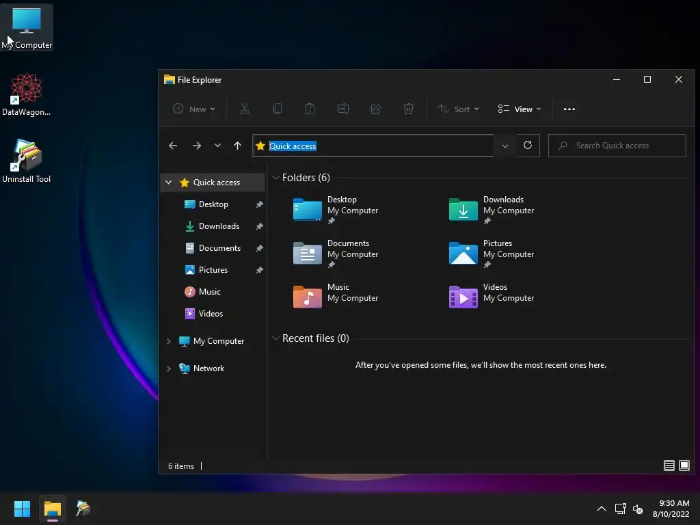The image size is (700, 525).
Task: Unpin Desktop using its sidebar pin icon
Action: [x=259, y=204]
